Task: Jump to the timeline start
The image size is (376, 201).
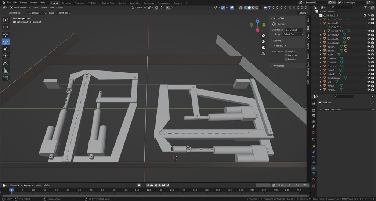Action: point(148,185)
